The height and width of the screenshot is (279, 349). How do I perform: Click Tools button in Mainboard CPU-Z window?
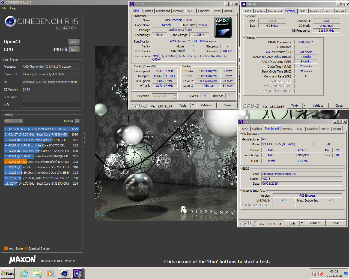click(292, 223)
